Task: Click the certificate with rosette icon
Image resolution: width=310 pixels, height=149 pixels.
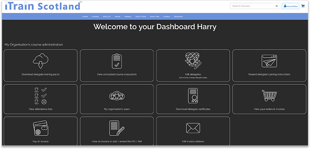Action: click(193, 96)
